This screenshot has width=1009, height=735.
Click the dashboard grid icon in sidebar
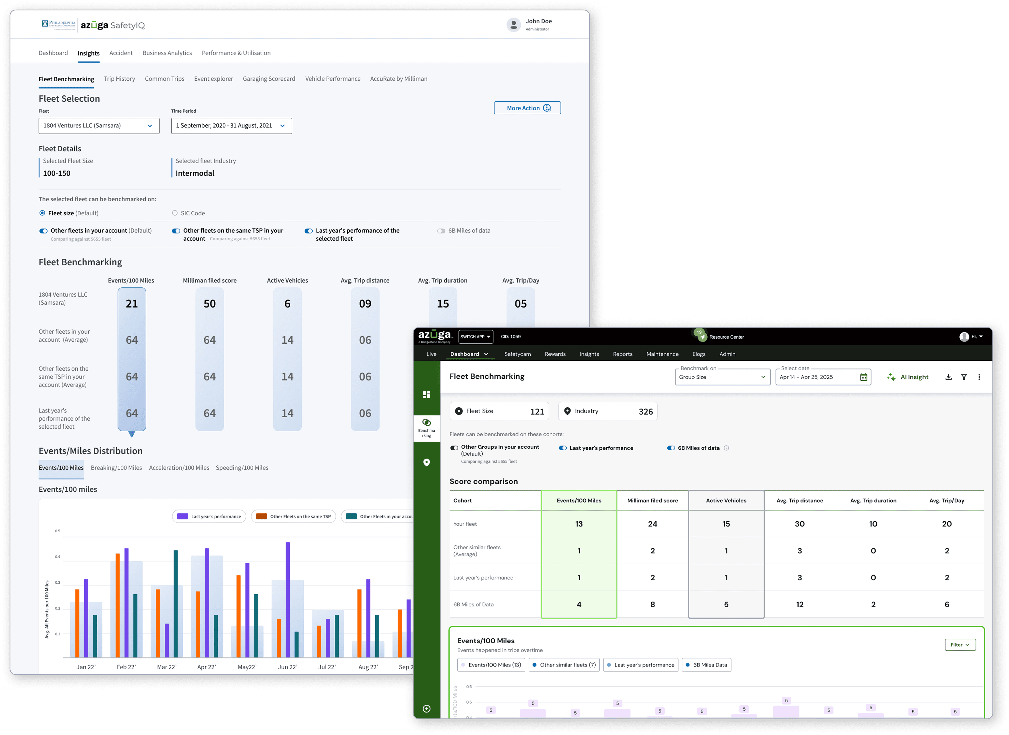coord(427,395)
